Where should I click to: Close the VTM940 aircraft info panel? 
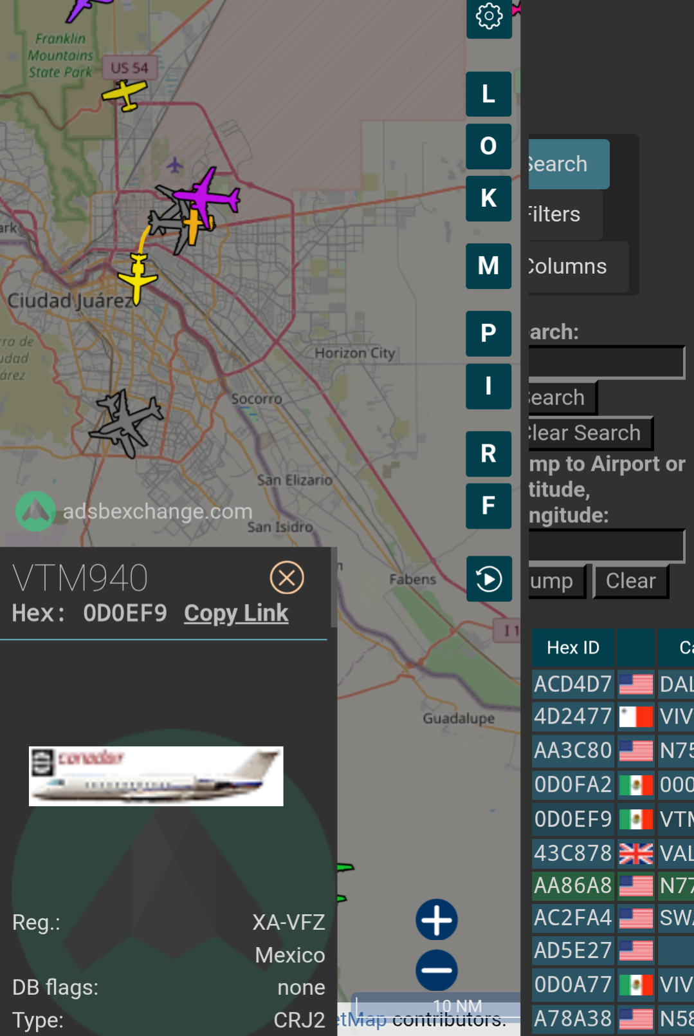point(287,578)
